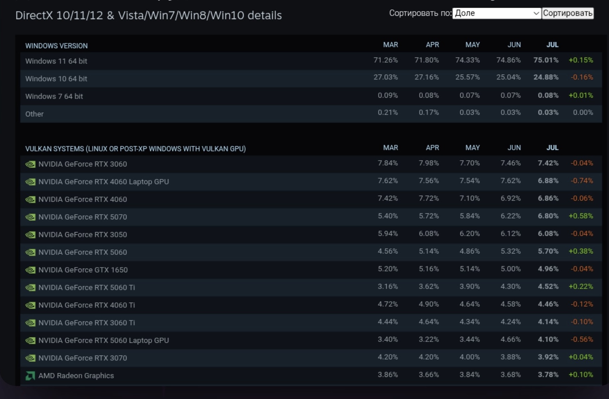
Task: Click 'NVIDIA GeForce RTX 5060 Laptop GPU' text
Action: [104, 340]
